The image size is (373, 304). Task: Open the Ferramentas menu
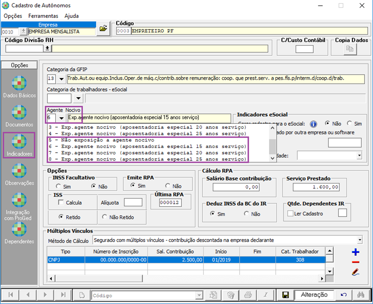(43, 16)
